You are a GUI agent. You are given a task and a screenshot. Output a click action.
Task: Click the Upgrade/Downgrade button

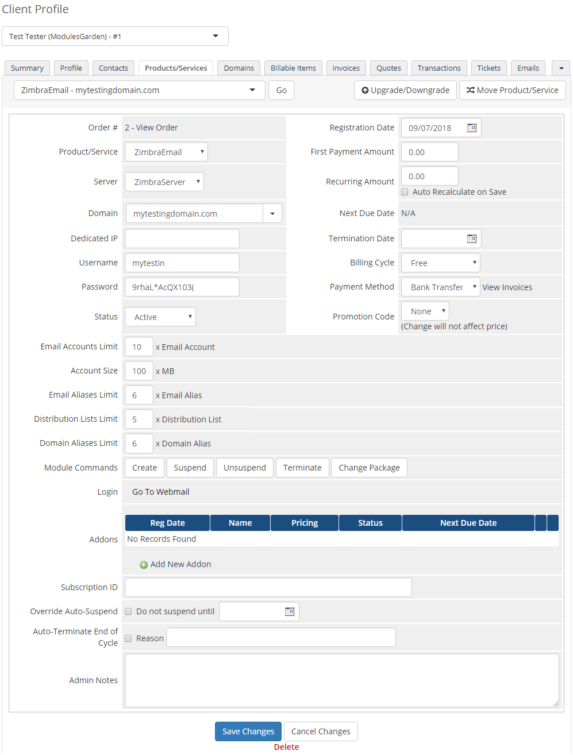tap(406, 90)
